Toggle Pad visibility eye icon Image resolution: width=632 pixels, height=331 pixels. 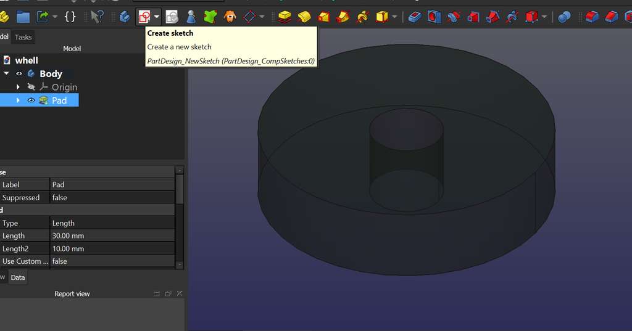tap(31, 100)
